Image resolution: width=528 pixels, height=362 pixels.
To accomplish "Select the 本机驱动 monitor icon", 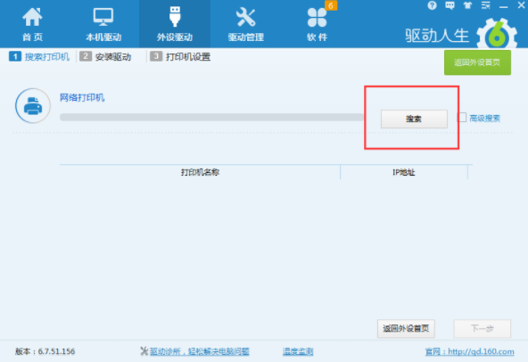I will pos(103,17).
